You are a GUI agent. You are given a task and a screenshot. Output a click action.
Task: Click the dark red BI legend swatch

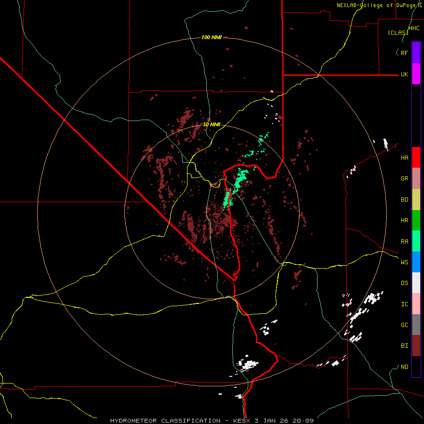416,346
